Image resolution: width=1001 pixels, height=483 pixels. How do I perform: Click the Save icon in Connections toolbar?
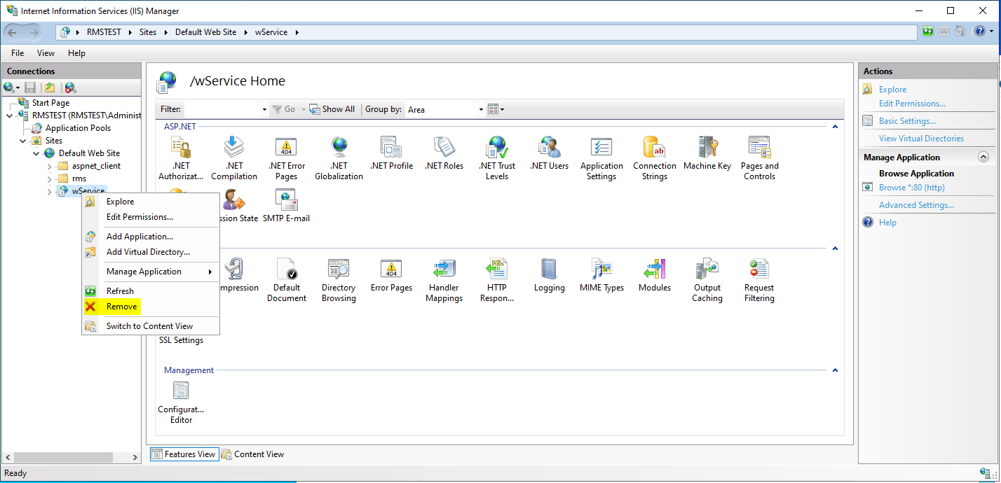[30, 87]
